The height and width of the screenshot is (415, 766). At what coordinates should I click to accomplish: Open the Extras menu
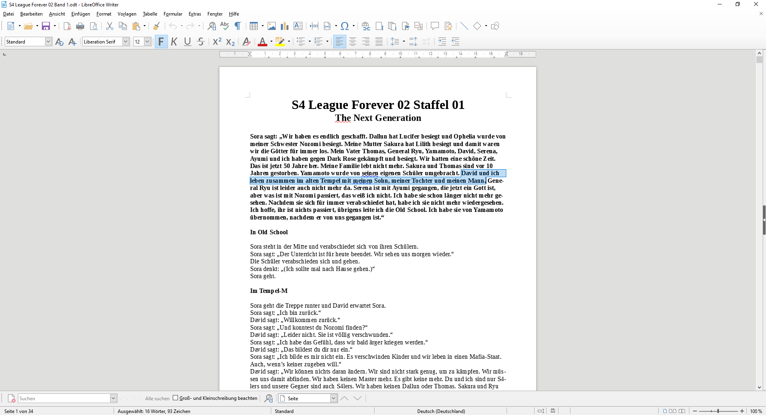point(195,14)
